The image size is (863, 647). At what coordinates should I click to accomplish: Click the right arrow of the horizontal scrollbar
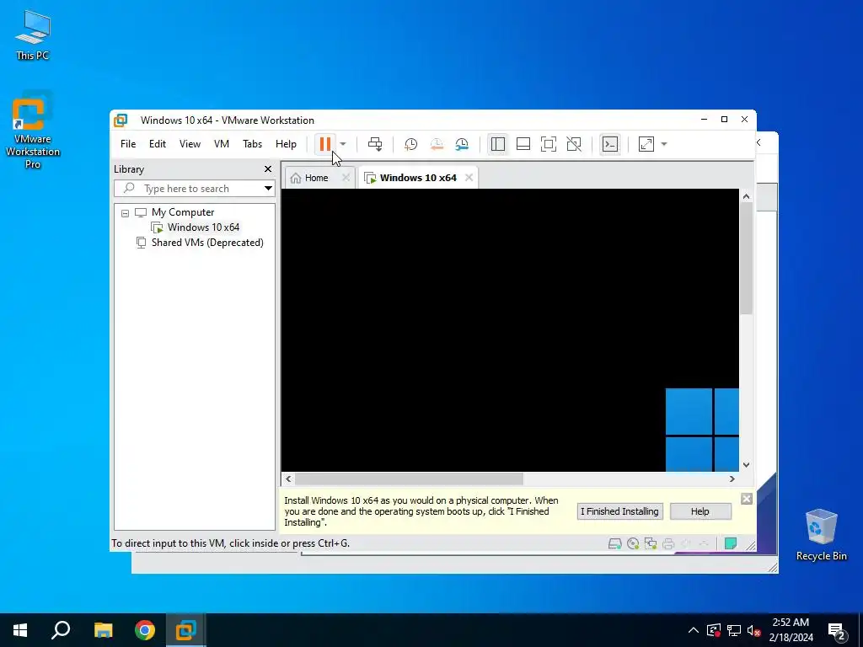point(732,479)
